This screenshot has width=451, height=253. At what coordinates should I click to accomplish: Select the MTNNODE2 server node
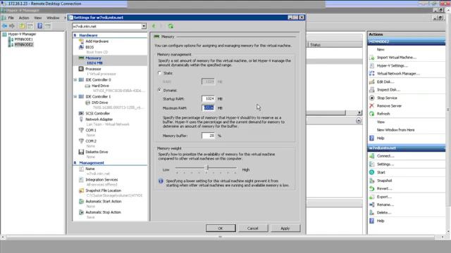click(23, 44)
